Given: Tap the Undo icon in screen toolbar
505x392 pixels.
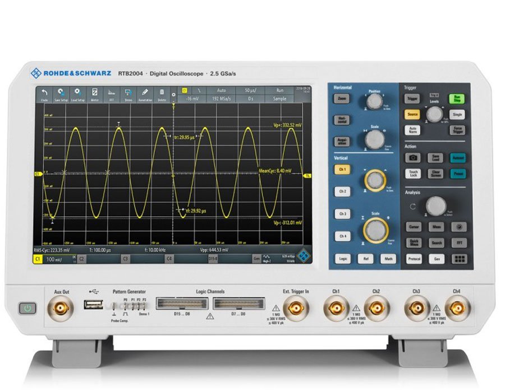Looking at the screenshot, I should pos(44,94).
